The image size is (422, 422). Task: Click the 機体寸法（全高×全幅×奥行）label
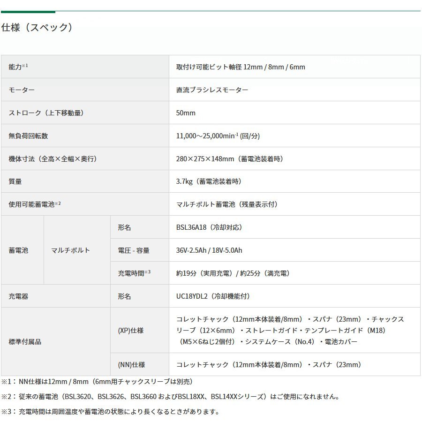click(49, 159)
